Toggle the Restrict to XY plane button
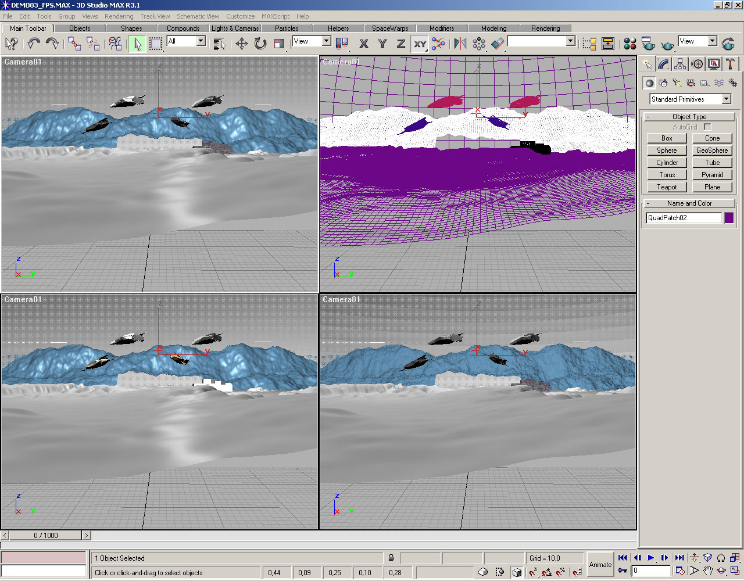The width and height of the screenshot is (744, 581). pos(420,44)
